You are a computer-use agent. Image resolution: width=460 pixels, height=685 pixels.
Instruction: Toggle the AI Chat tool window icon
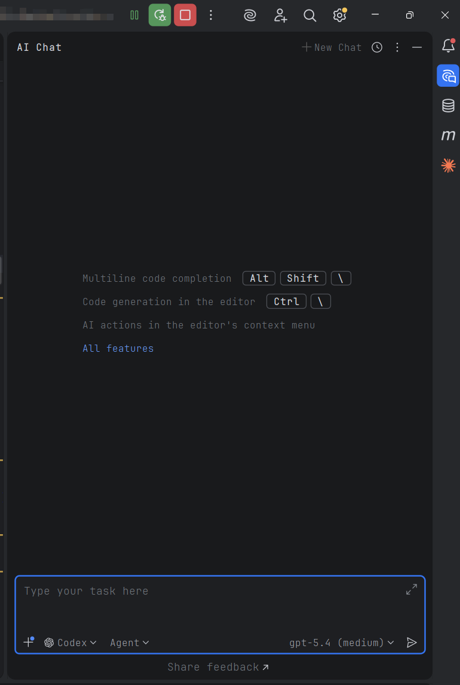coord(448,75)
